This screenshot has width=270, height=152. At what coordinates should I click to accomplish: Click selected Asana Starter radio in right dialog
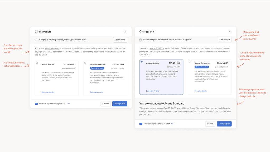click(x=141, y=62)
